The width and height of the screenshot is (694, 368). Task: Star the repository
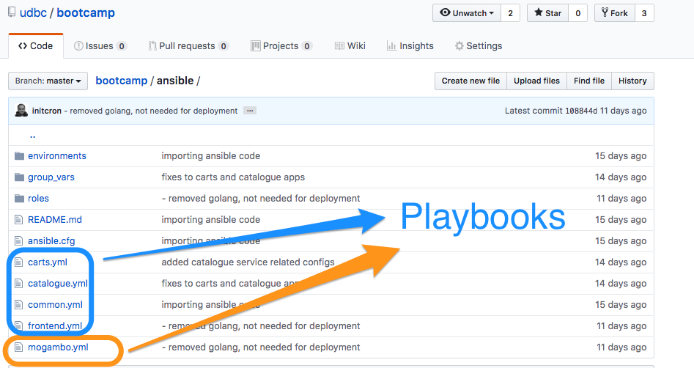coord(547,13)
